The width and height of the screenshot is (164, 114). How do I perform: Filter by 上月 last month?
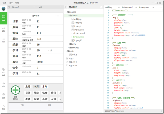pyautogui.click(x=28, y=86)
